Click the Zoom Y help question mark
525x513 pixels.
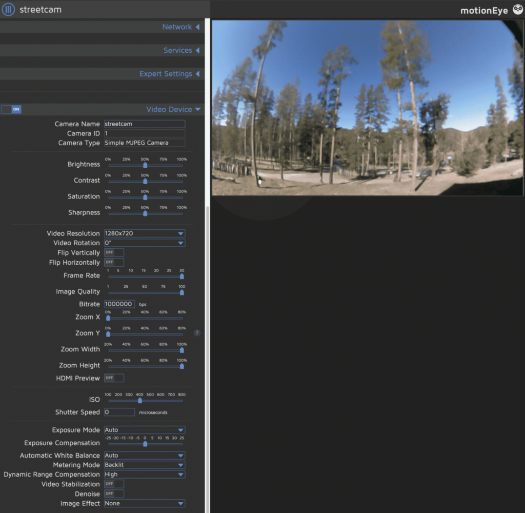[197, 333]
